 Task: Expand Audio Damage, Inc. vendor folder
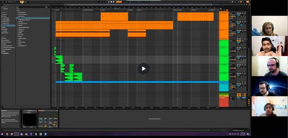[x=18, y=14]
